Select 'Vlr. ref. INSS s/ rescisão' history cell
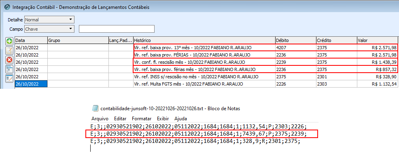The height and width of the screenshot is (155, 399). click(x=204, y=77)
